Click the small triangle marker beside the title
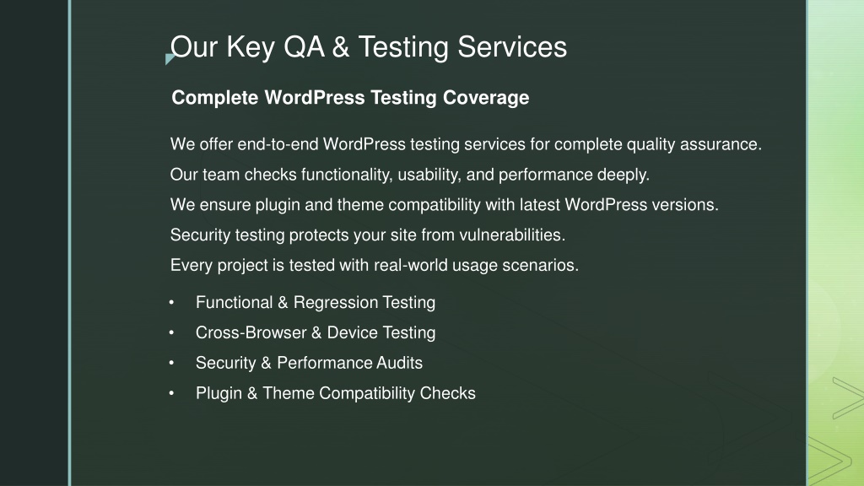The image size is (864, 486). [170, 59]
